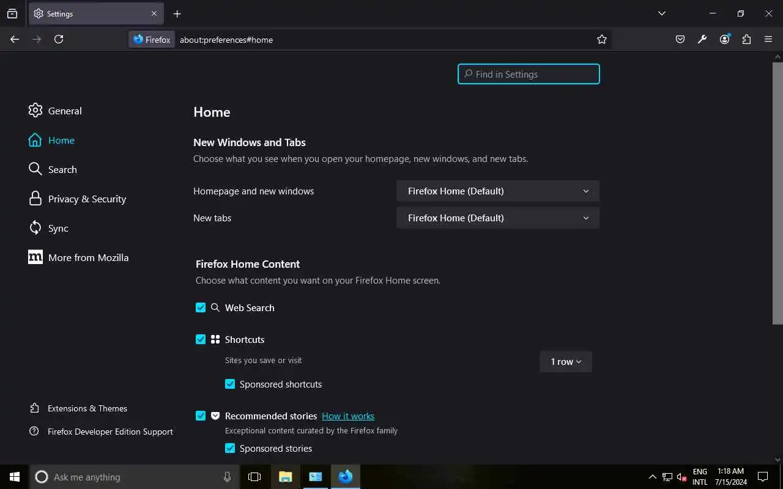Open Extensions & Themes link

(78, 408)
